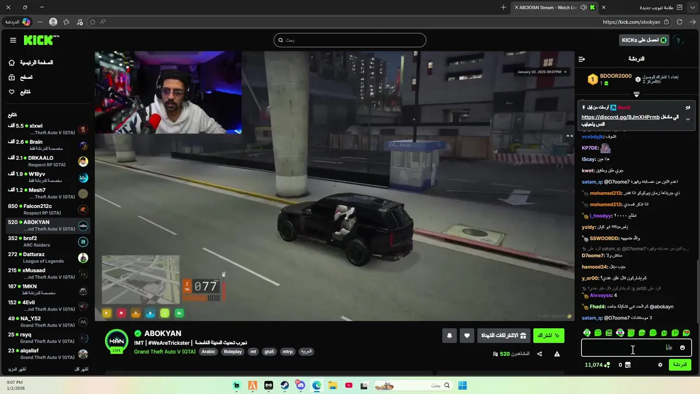Open Falcon212c channel in sidebar
Image resolution: width=700 pixels, height=394 pixels.
click(48, 210)
